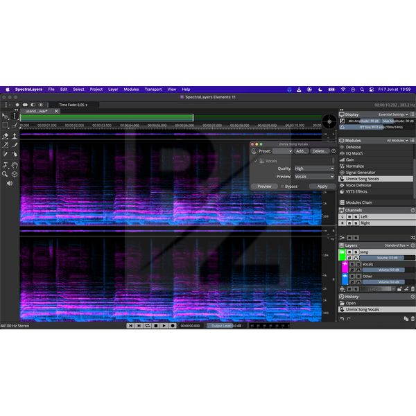Screen dimensions: 416x416
Task: Click the Add preset button
Action: tap(302, 150)
